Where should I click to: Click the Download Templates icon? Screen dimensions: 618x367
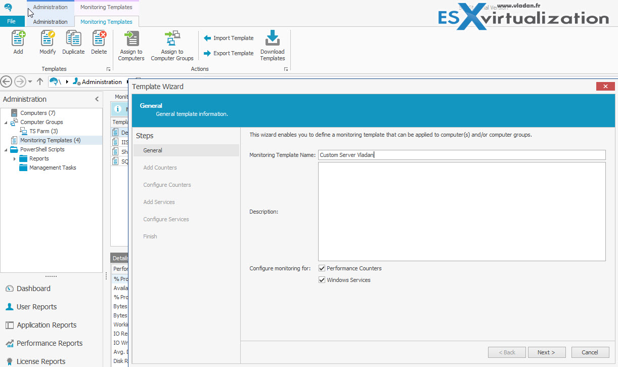pos(273,39)
